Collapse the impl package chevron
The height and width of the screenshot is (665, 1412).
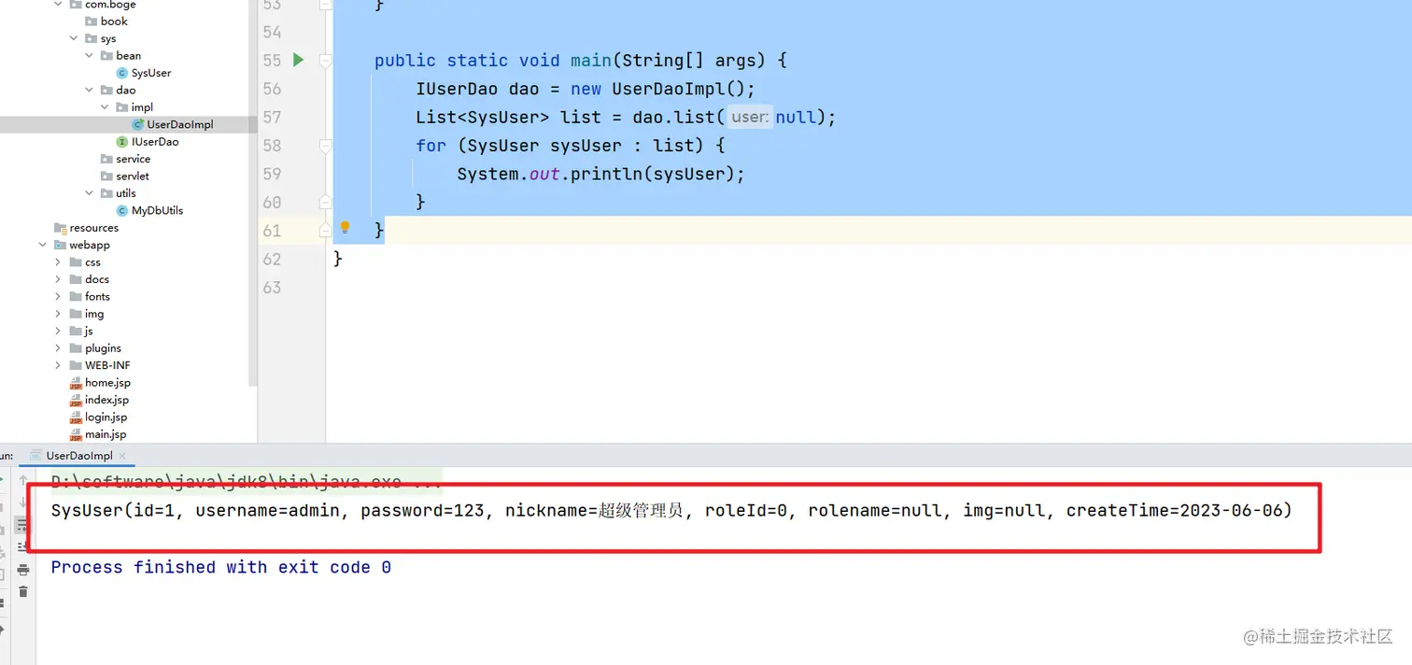point(105,107)
